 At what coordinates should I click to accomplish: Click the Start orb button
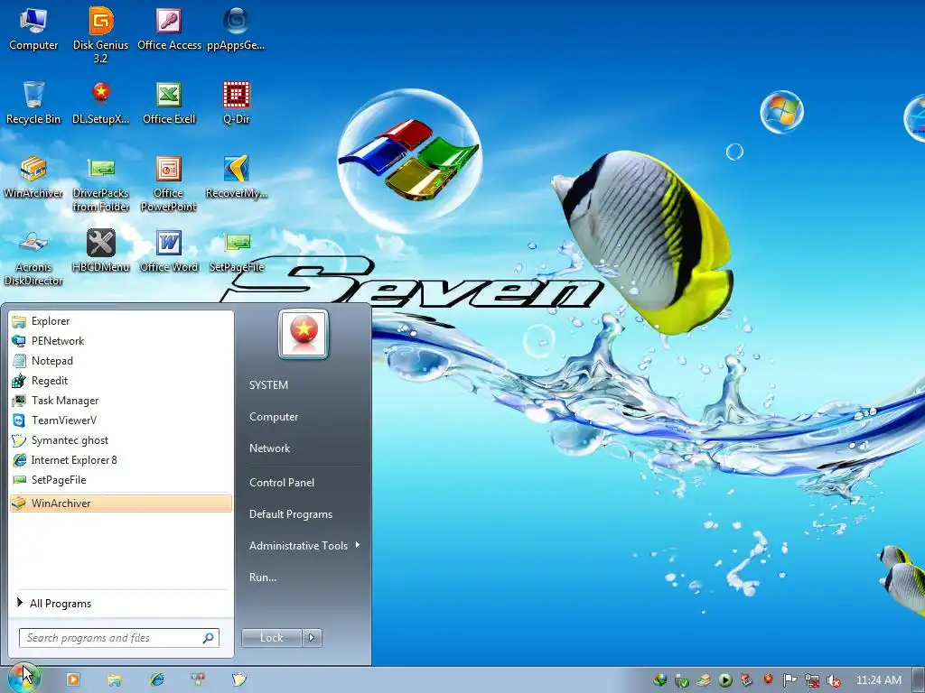click(x=23, y=678)
